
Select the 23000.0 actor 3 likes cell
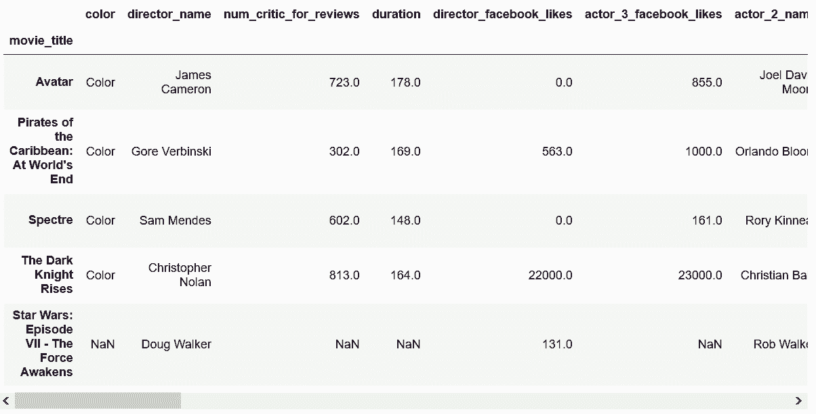700,275
